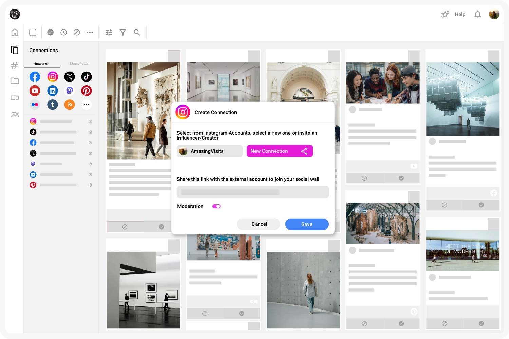The width and height of the screenshot is (509, 339).
Task: Click the TikTok network icon
Action: coord(87,77)
